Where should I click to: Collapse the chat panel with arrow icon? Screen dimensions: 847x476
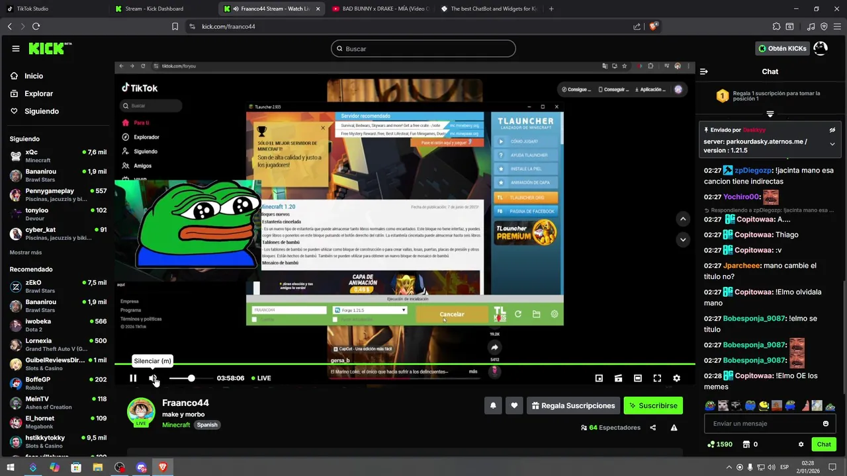[x=704, y=71]
